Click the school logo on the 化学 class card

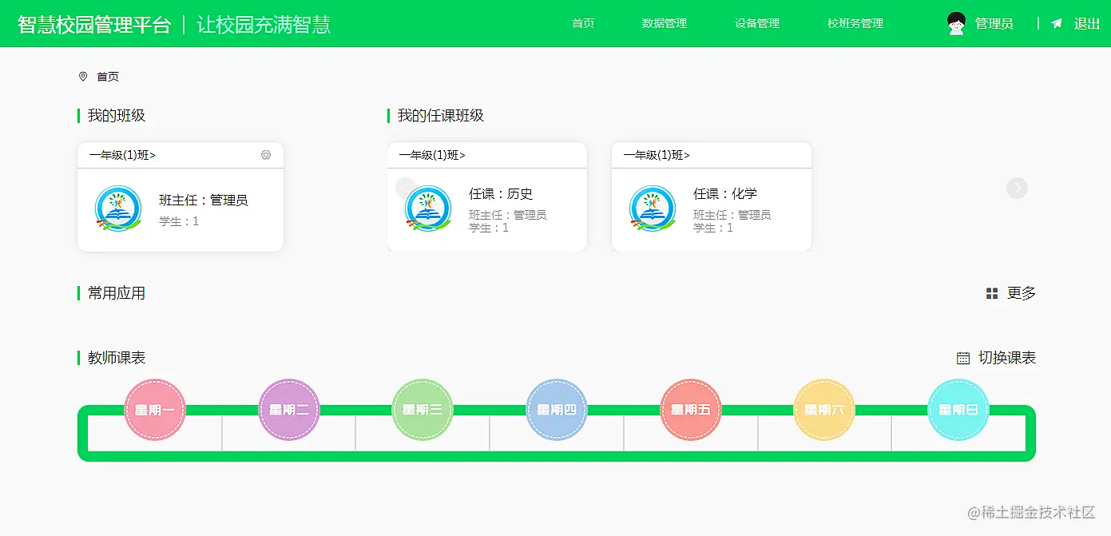(653, 209)
